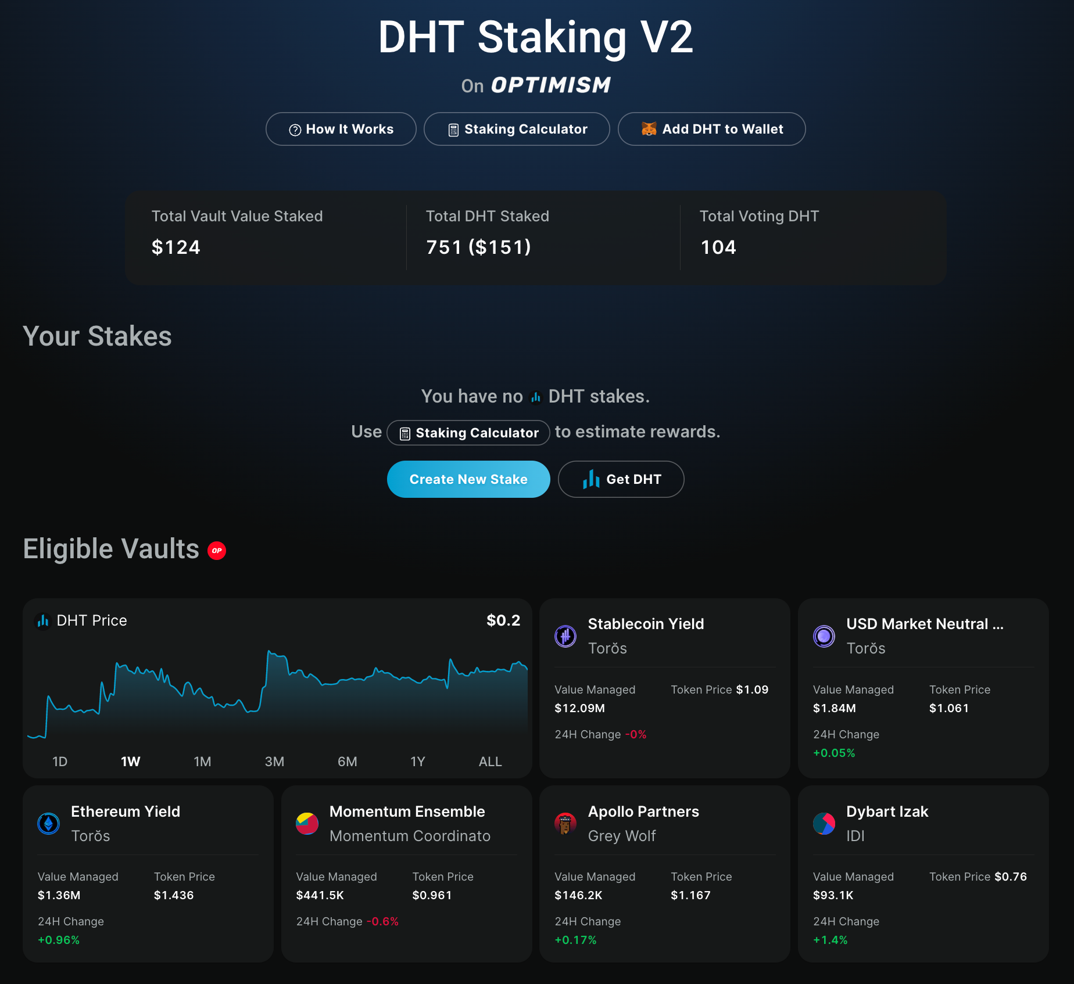Click the Stablecoin Yield vault icon

[x=565, y=636]
